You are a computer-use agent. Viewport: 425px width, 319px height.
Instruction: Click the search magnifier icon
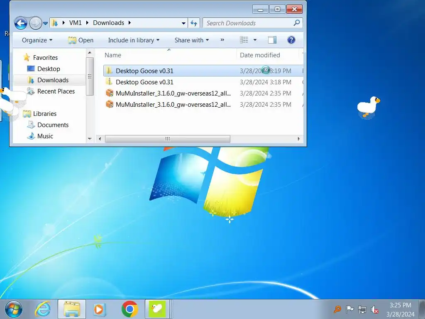pyautogui.click(x=297, y=23)
